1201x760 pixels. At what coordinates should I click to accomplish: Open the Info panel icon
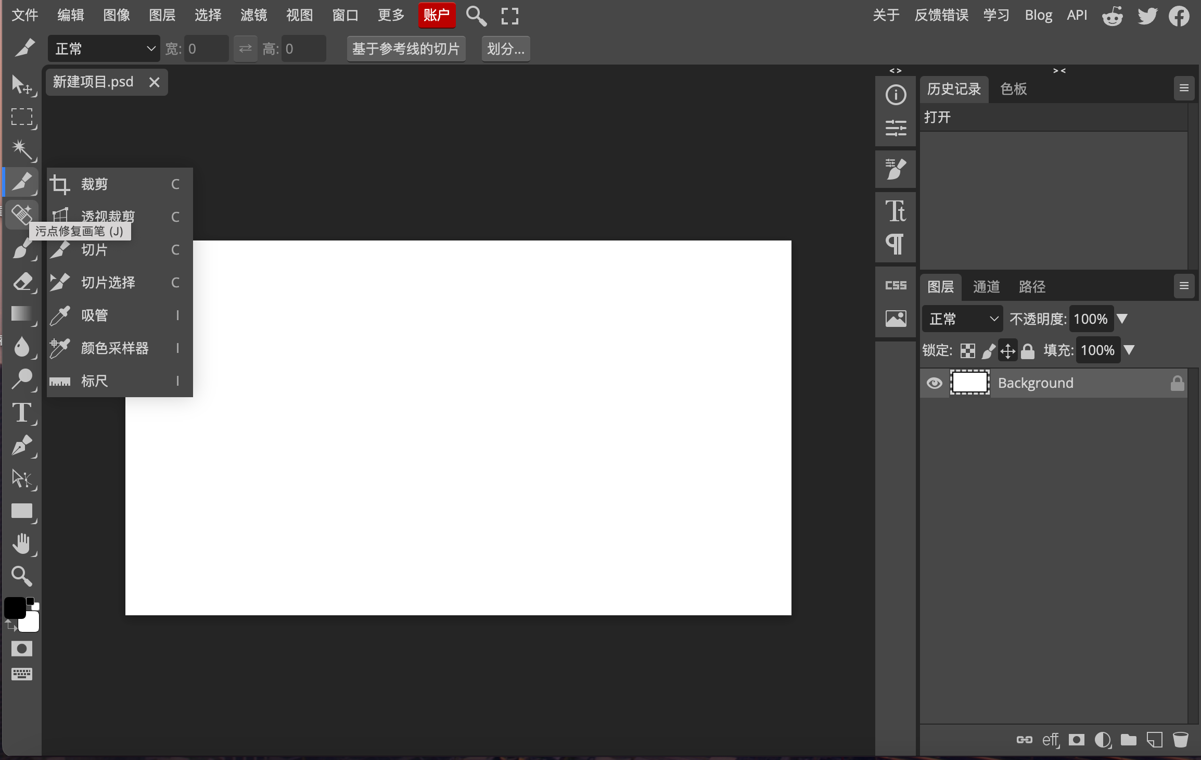(896, 95)
